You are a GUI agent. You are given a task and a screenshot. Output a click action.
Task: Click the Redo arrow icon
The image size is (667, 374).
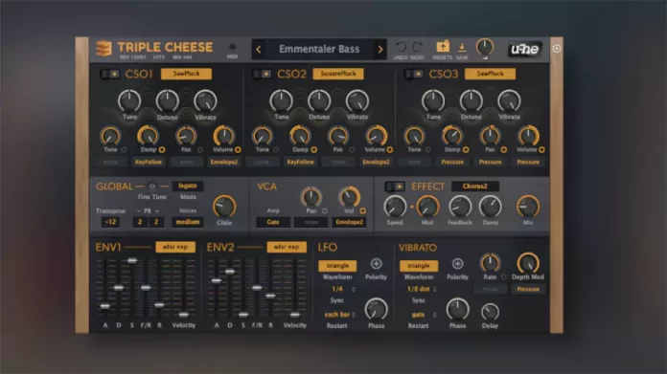(417, 47)
